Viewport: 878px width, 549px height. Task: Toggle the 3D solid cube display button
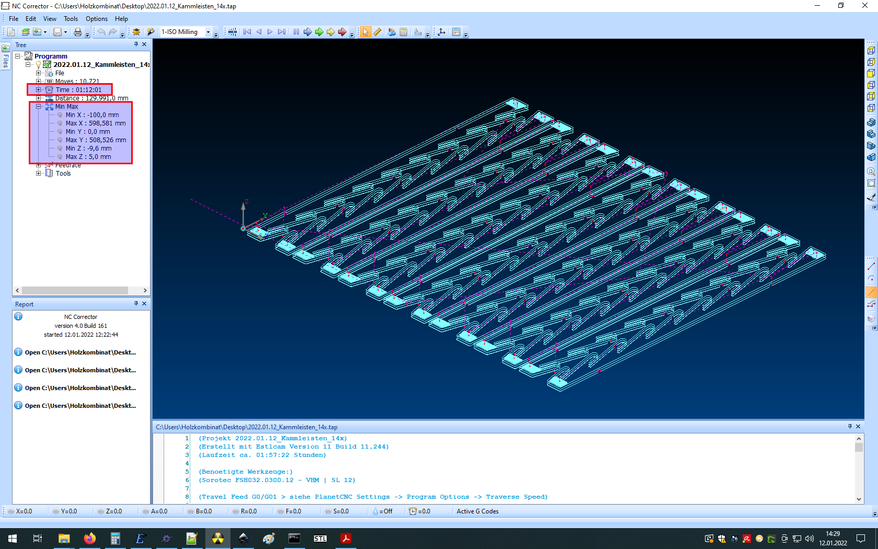point(871,318)
